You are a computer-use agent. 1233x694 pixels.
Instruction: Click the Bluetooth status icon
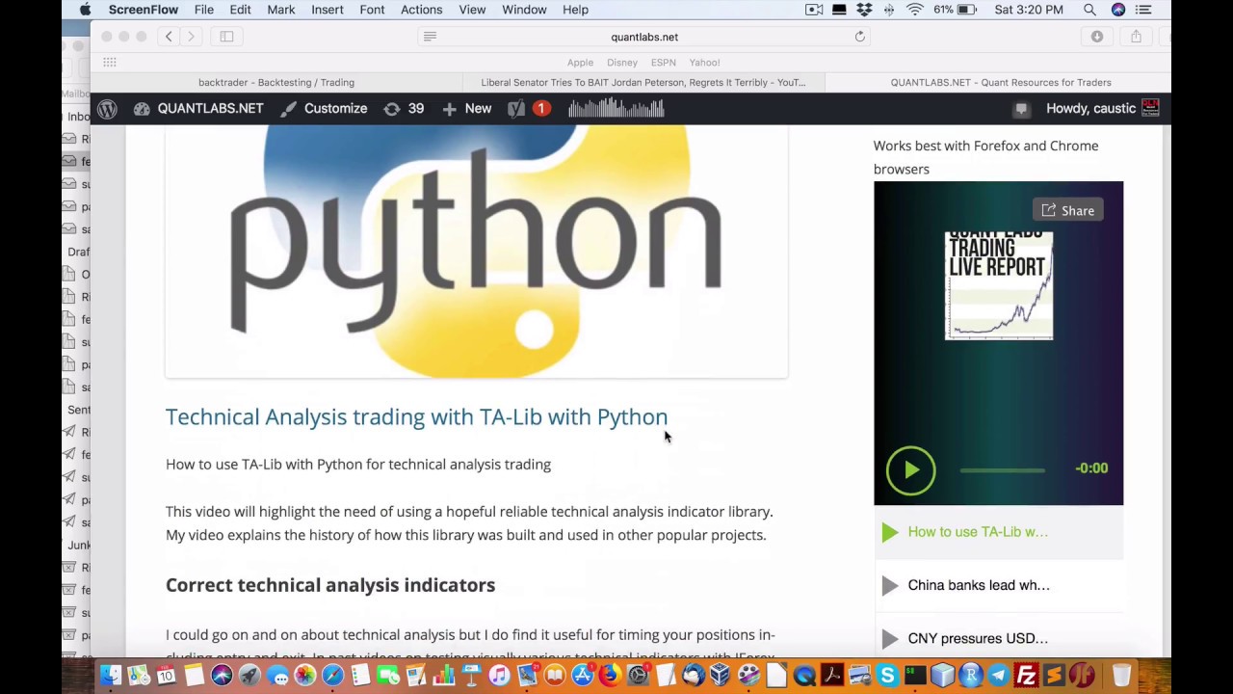click(x=888, y=10)
